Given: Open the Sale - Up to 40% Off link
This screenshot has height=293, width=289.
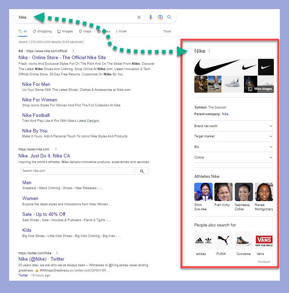Looking at the screenshot, I should (x=44, y=214).
